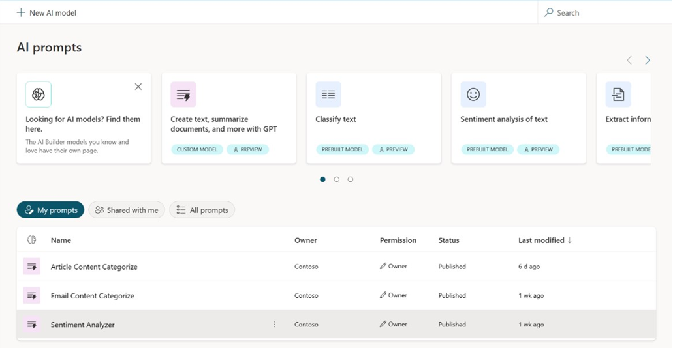Click Owner permission in Sentiment Analyzer row
Image resolution: width=673 pixels, height=348 pixels.
click(394, 325)
